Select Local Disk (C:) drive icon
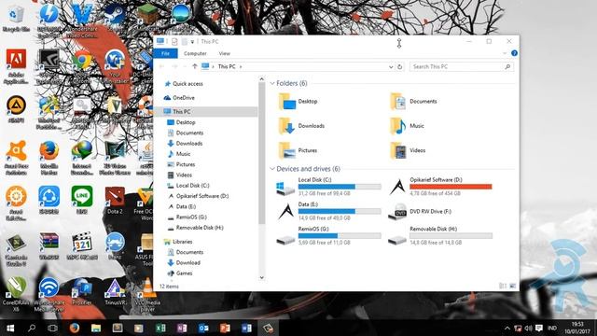Image resolution: width=597 pixels, height=336 pixels. click(x=285, y=188)
